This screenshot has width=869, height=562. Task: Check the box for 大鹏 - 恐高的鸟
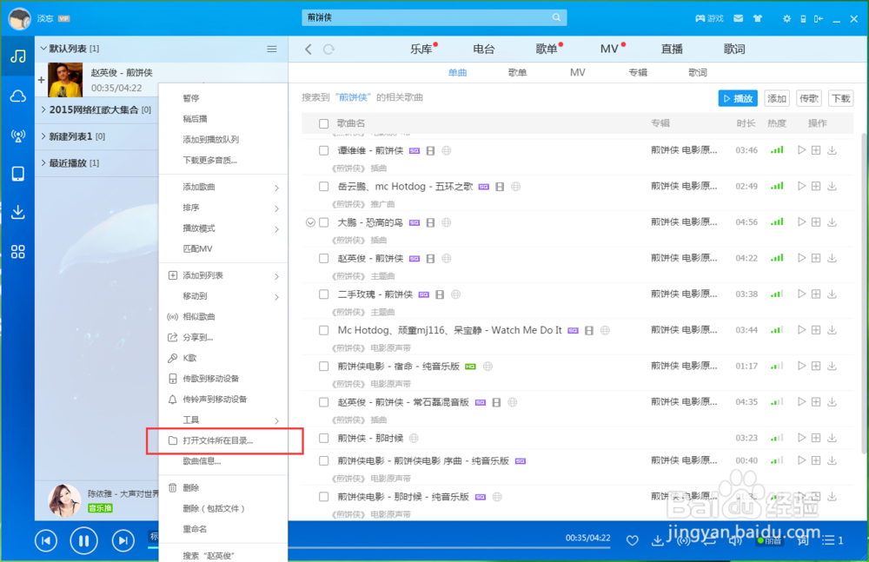point(323,222)
